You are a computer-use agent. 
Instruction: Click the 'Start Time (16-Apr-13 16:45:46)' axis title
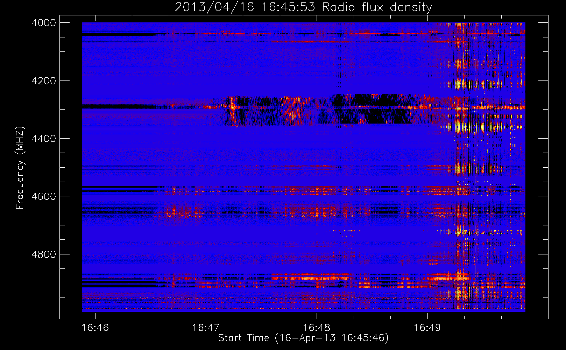(303, 338)
